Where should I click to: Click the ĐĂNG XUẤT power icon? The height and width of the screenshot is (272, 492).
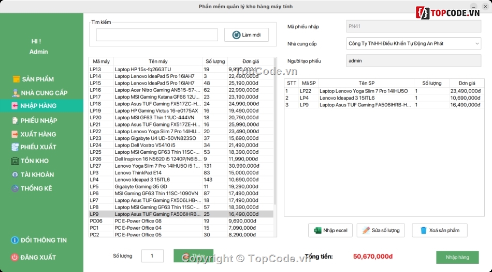(15, 258)
